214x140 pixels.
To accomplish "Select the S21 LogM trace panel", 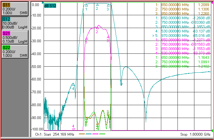I will pyautogui.click(x=15, y=37).
